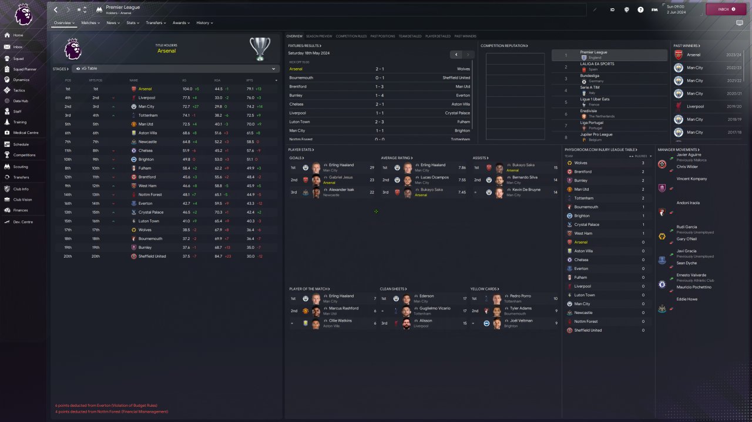Open the Fixtures/Results link

(305, 46)
